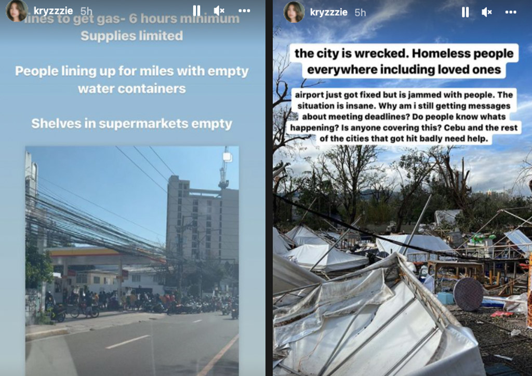Click 'Shelves in supermarkets empty' text
Screen dimensions: 532x376
(131, 124)
